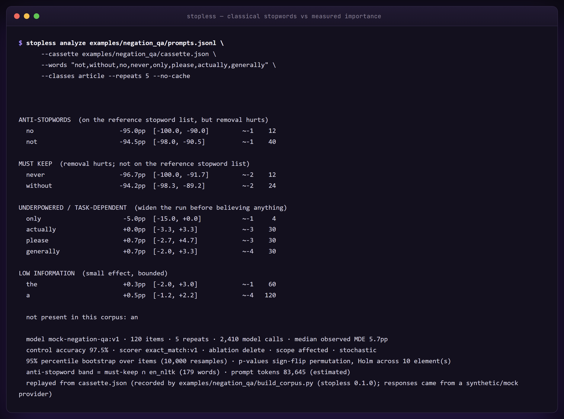
Task: Click the purple dollar prompt symbol
Action: click(21, 43)
